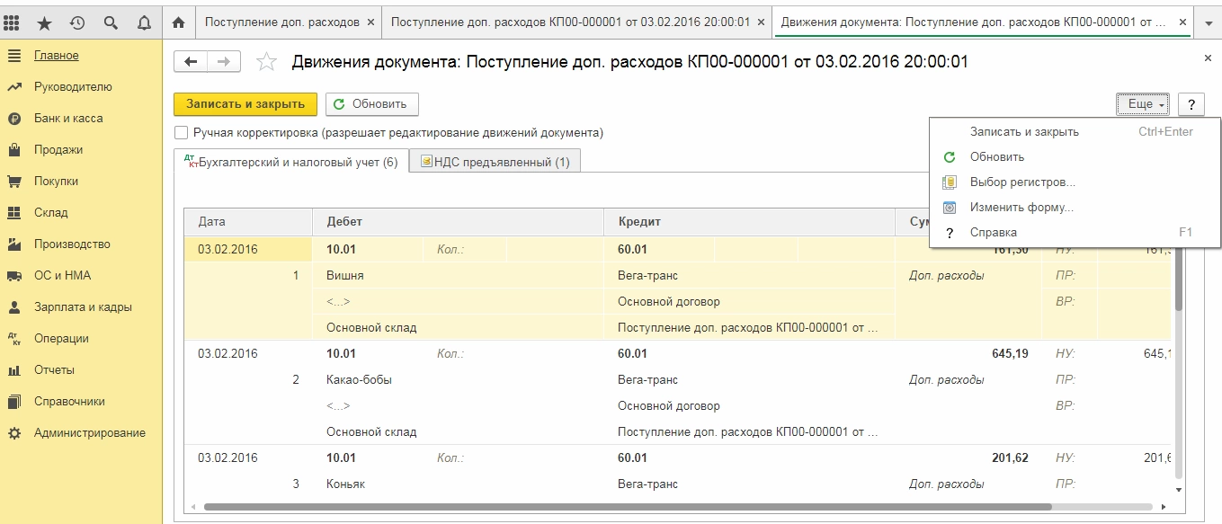This screenshot has height=524, width=1222.
Task: Add this document to favorites star
Action: (x=266, y=62)
